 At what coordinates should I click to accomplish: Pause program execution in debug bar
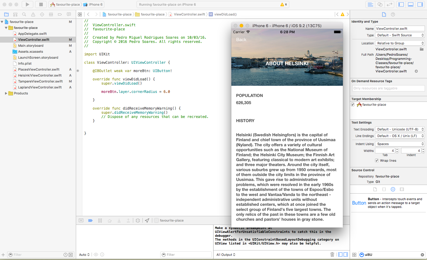(x=100, y=220)
